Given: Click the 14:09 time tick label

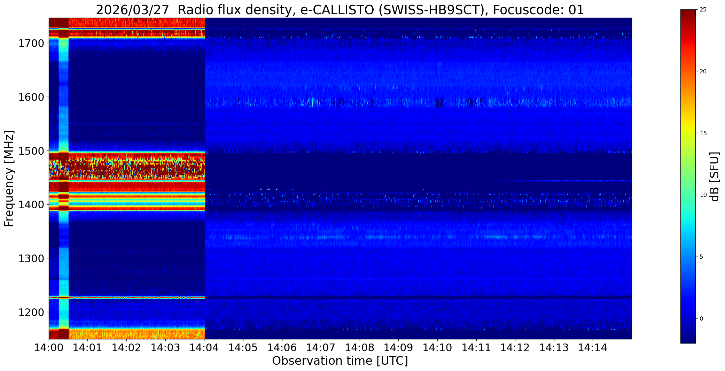Looking at the screenshot, I should (398, 347).
